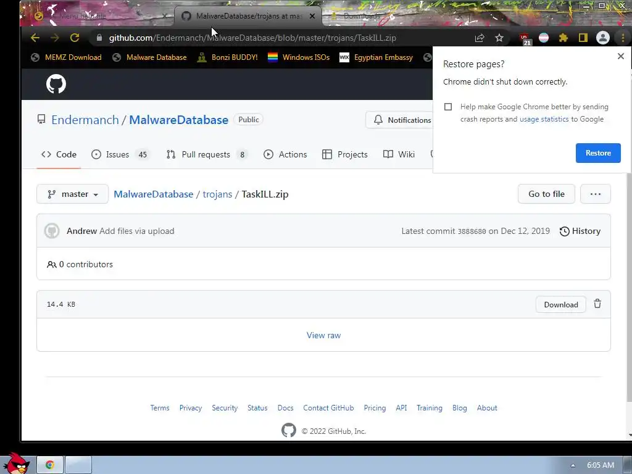Open the Endermanch owner link
Screen dimensions: 632x474
point(85,120)
